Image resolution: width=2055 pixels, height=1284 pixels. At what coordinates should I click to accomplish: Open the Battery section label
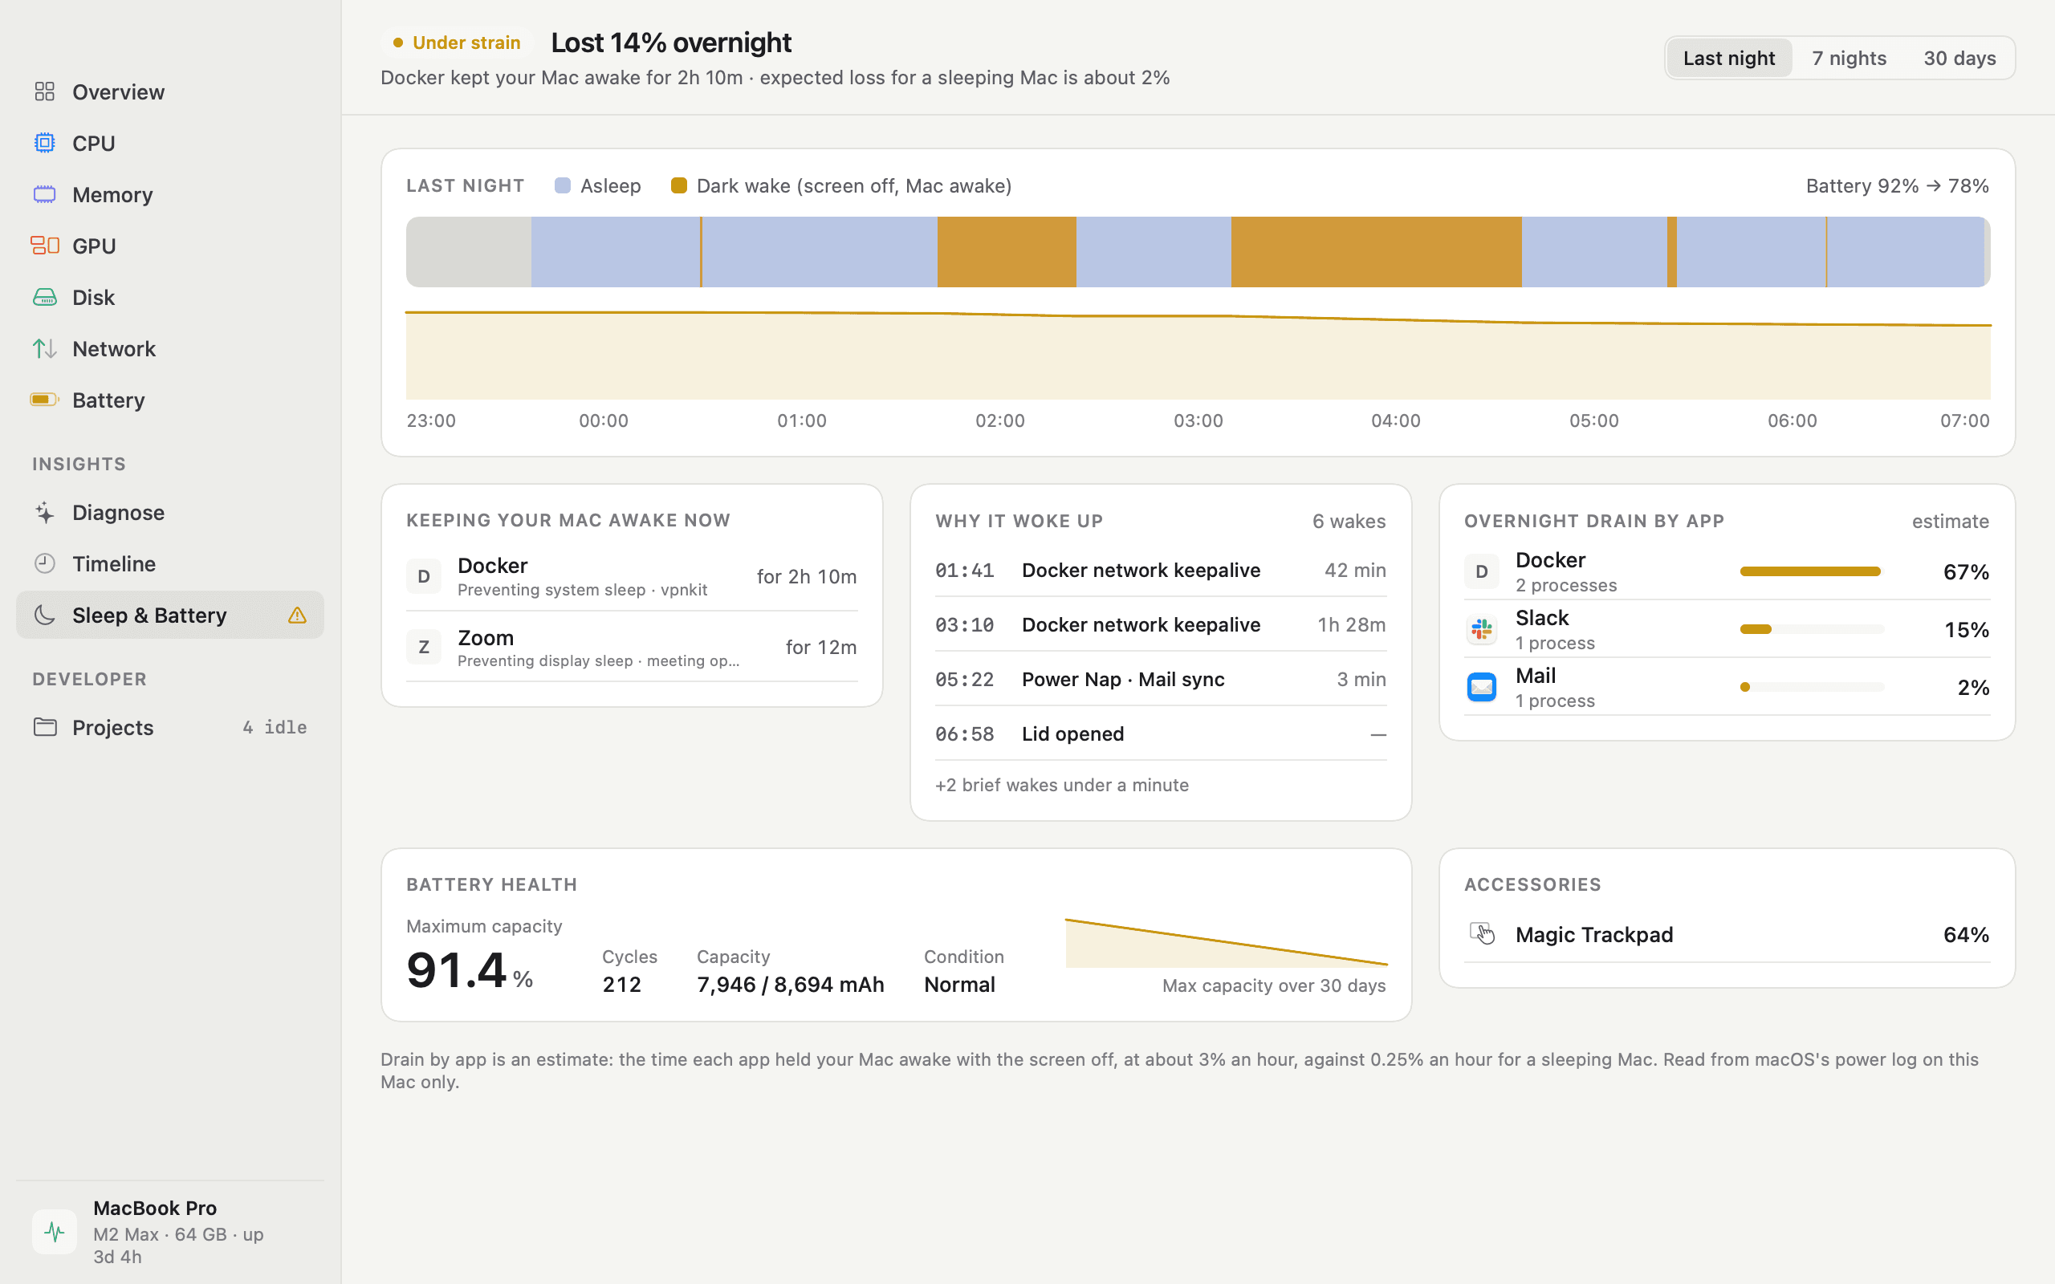108,400
